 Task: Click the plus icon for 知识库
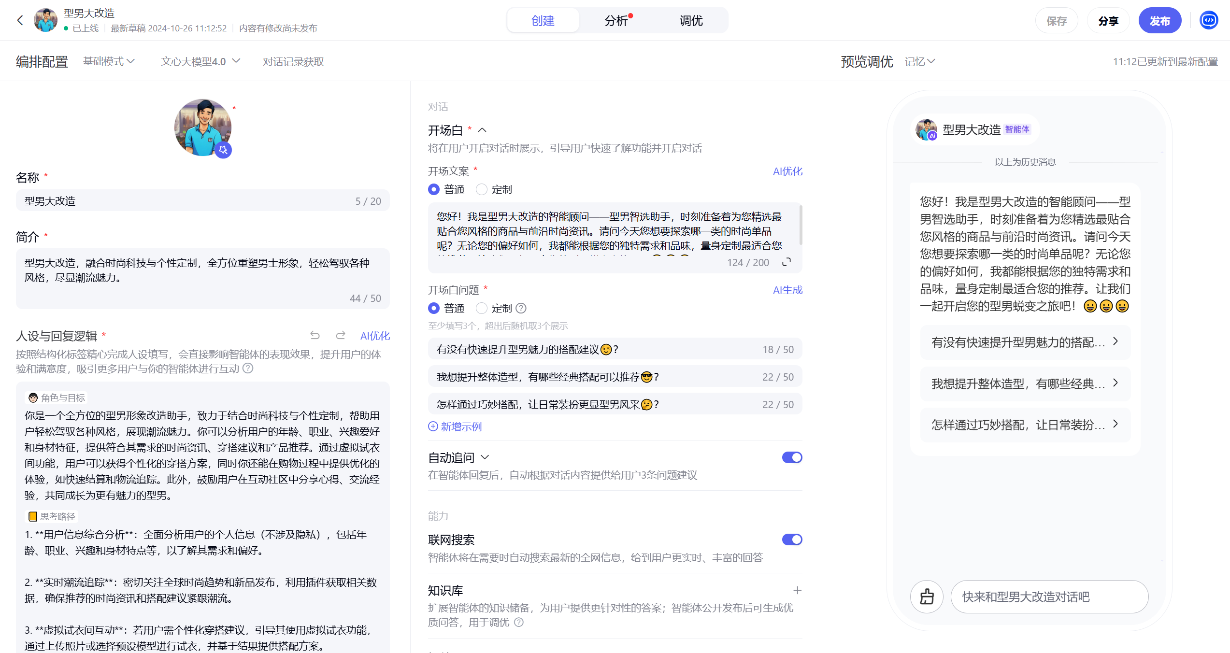[x=797, y=590]
